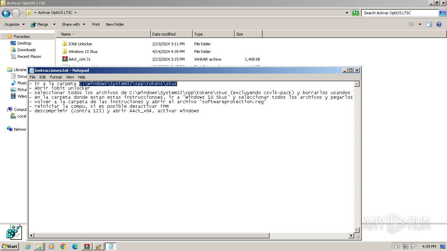The height and width of the screenshot is (251, 447).
Task: Open Google Chrome from taskbar
Action: tap(63, 246)
